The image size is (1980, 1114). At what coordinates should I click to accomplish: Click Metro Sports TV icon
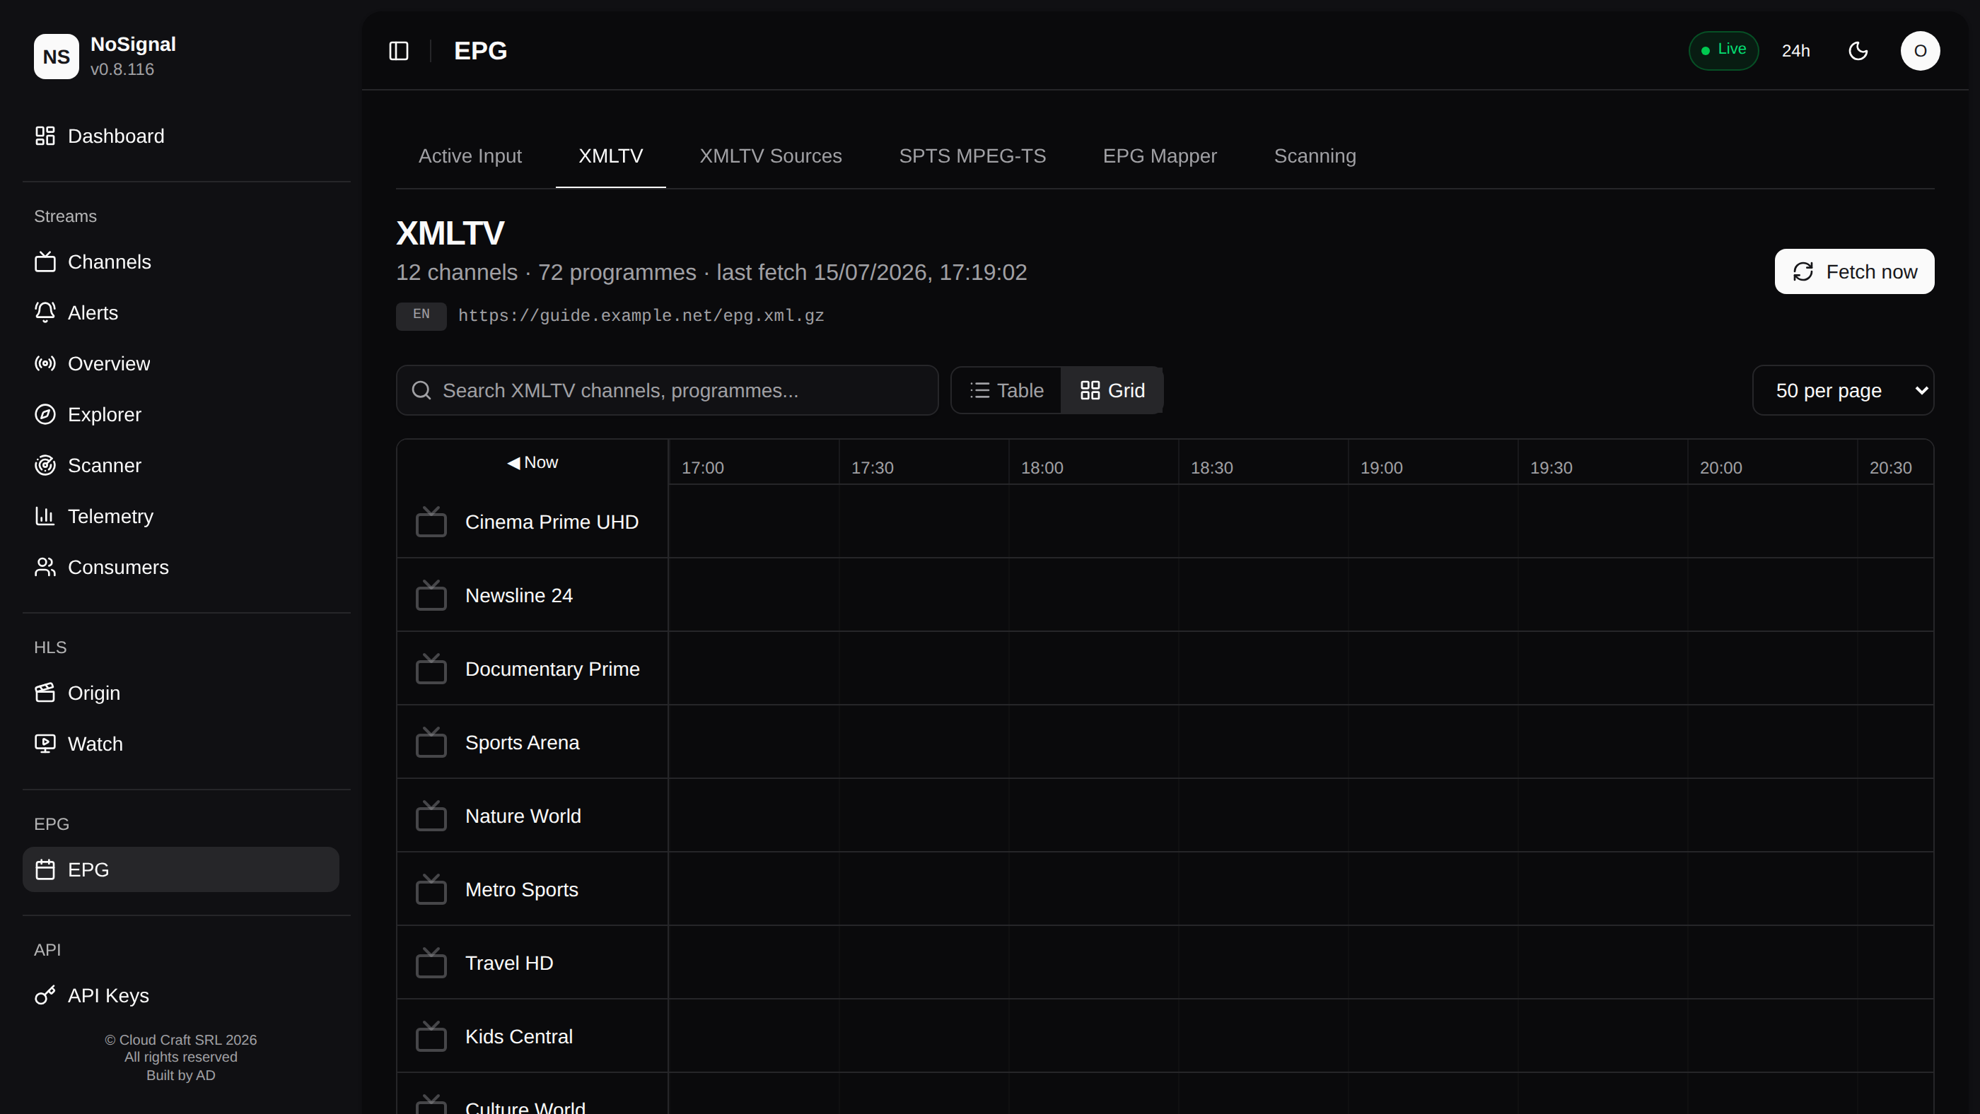click(x=431, y=890)
